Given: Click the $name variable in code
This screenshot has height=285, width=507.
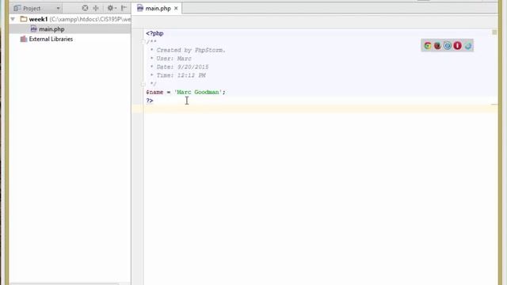Looking at the screenshot, I should coord(154,92).
